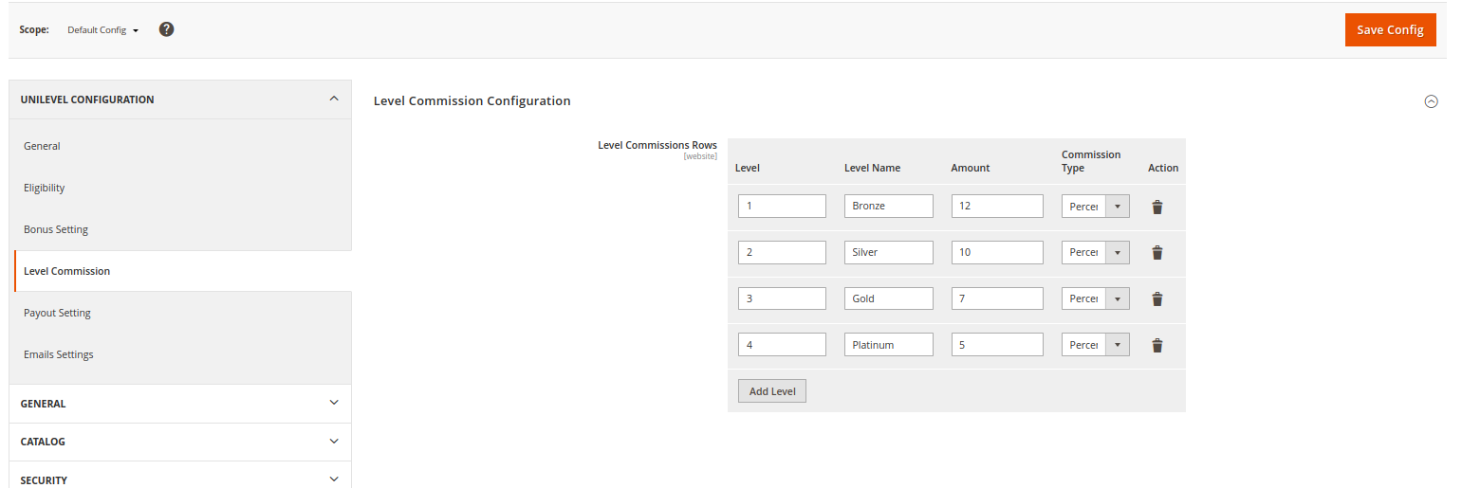Screen dimensions: 1462x488
Task: Click trash icon for Gold level
Action: (1157, 299)
